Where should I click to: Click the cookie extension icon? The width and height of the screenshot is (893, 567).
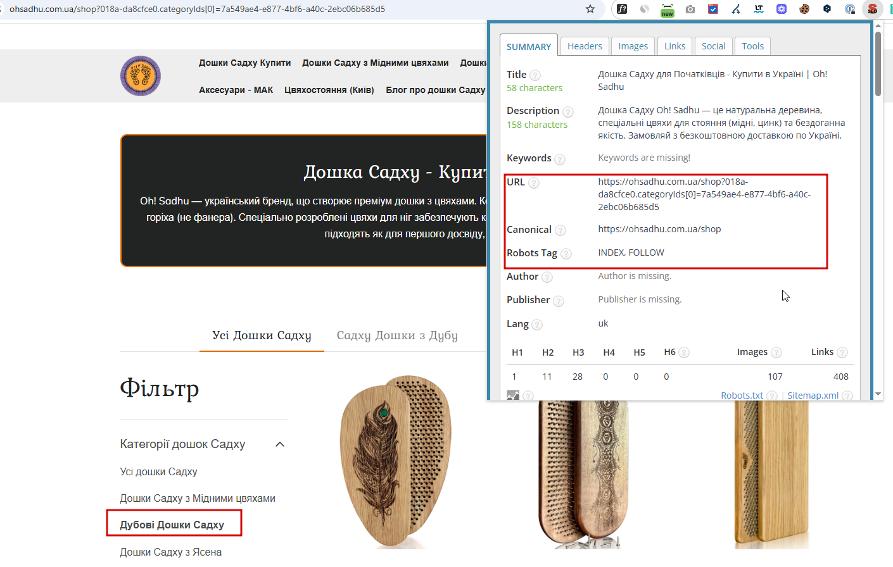pyautogui.click(x=804, y=9)
